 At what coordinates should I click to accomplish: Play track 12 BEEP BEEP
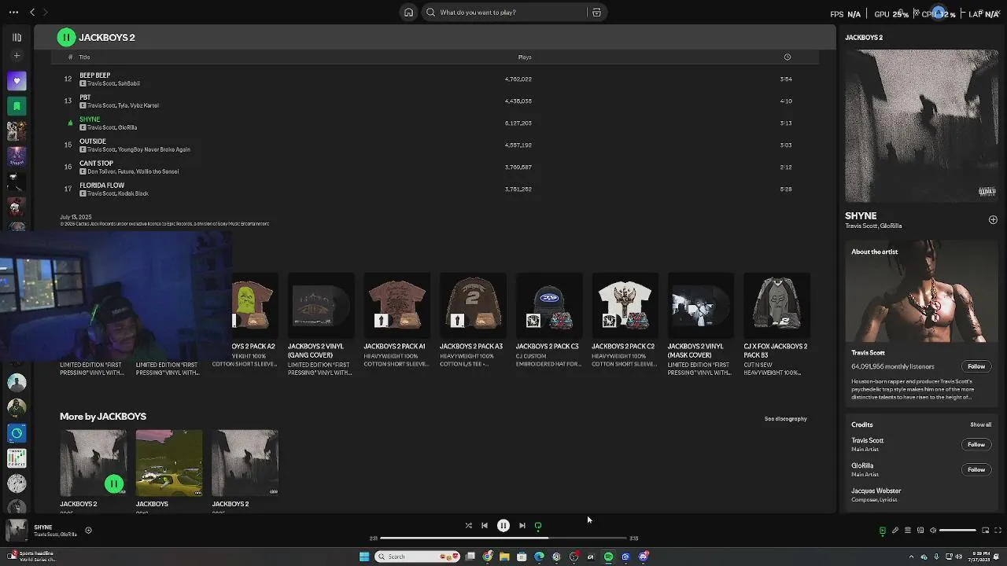tap(434, 79)
